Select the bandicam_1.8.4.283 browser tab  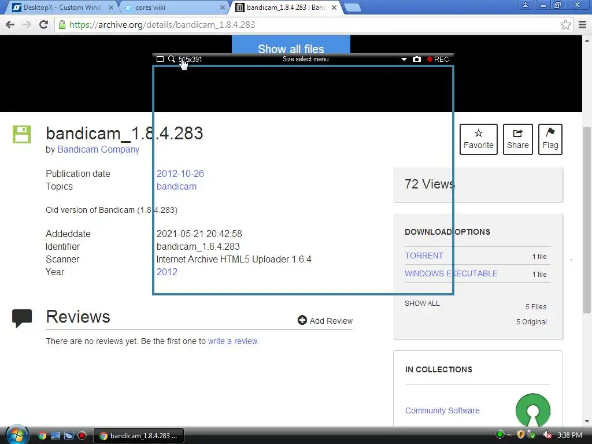click(285, 7)
